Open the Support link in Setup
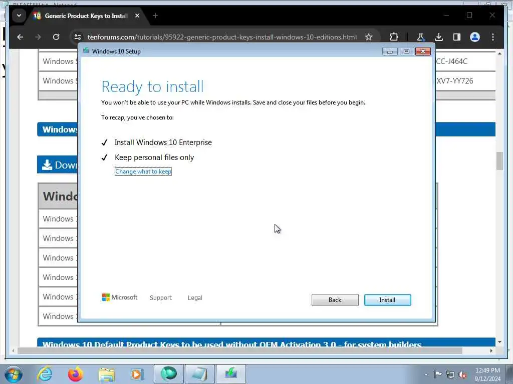 [161, 297]
